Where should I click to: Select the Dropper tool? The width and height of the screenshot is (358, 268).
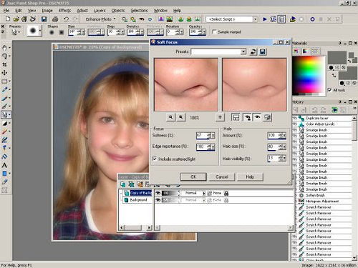coord(4,89)
